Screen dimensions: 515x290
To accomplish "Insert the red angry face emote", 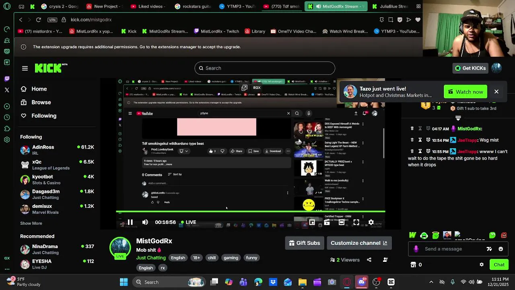I will pyautogui.click(x=504, y=235).
